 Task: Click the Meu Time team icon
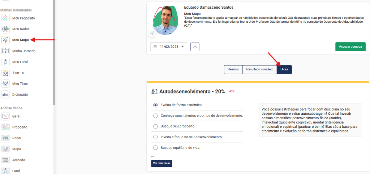[6, 83]
